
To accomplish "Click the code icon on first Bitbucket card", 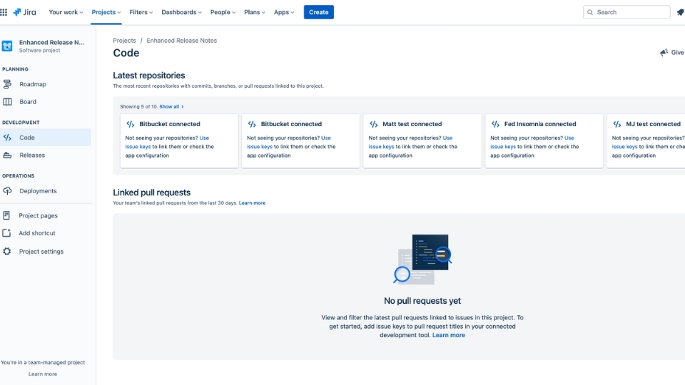I will [x=130, y=124].
